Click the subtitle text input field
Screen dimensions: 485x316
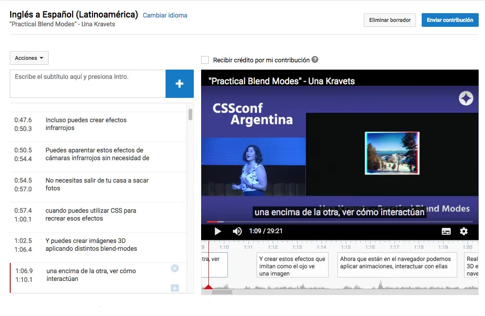(x=88, y=83)
